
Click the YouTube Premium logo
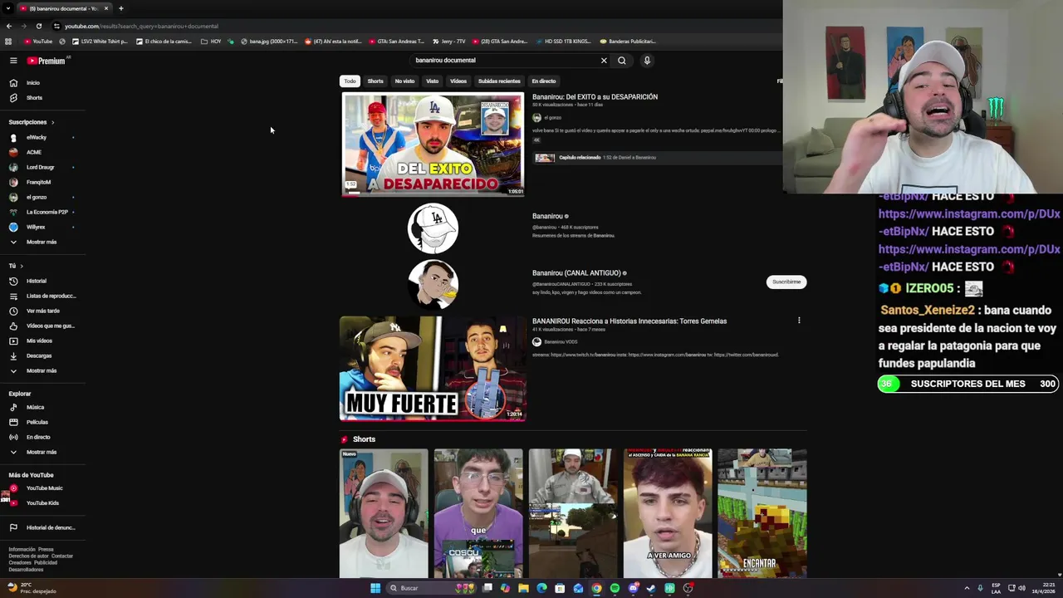pyautogui.click(x=46, y=61)
